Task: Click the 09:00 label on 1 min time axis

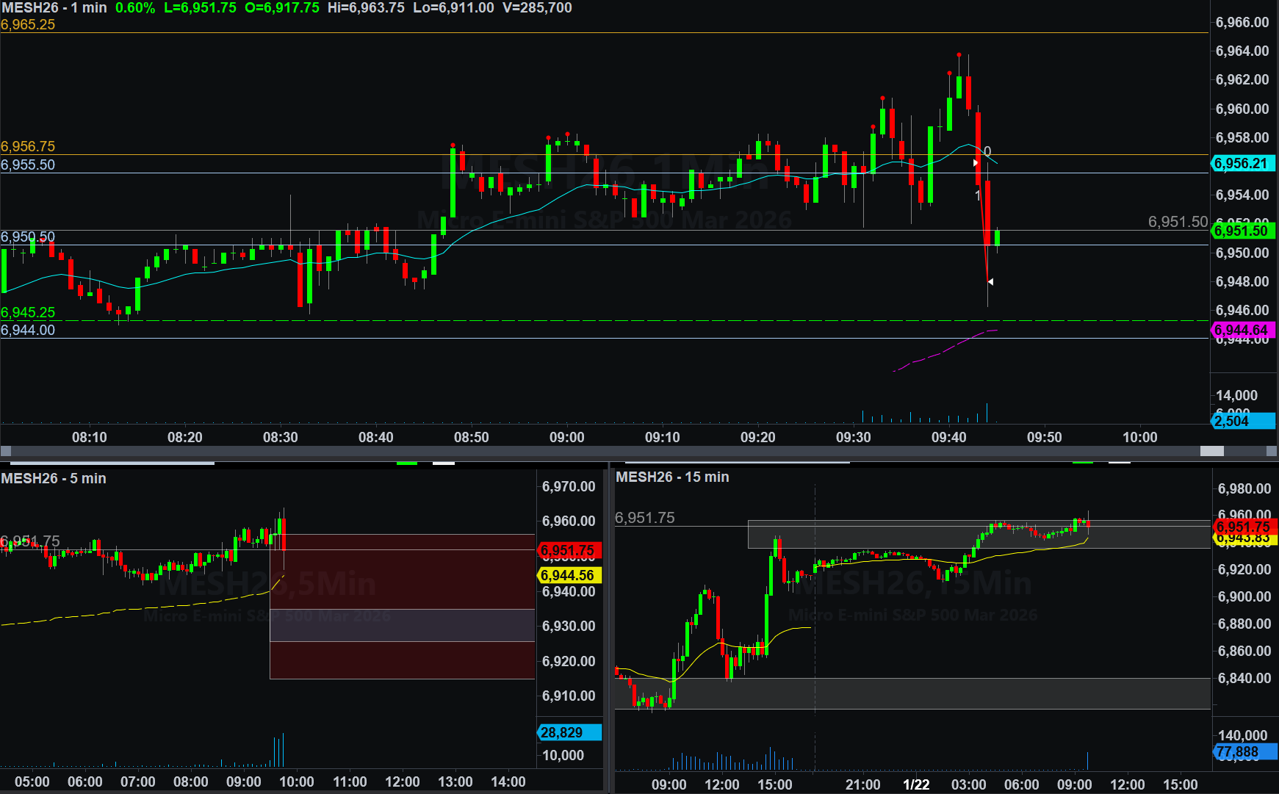Action: coord(566,437)
